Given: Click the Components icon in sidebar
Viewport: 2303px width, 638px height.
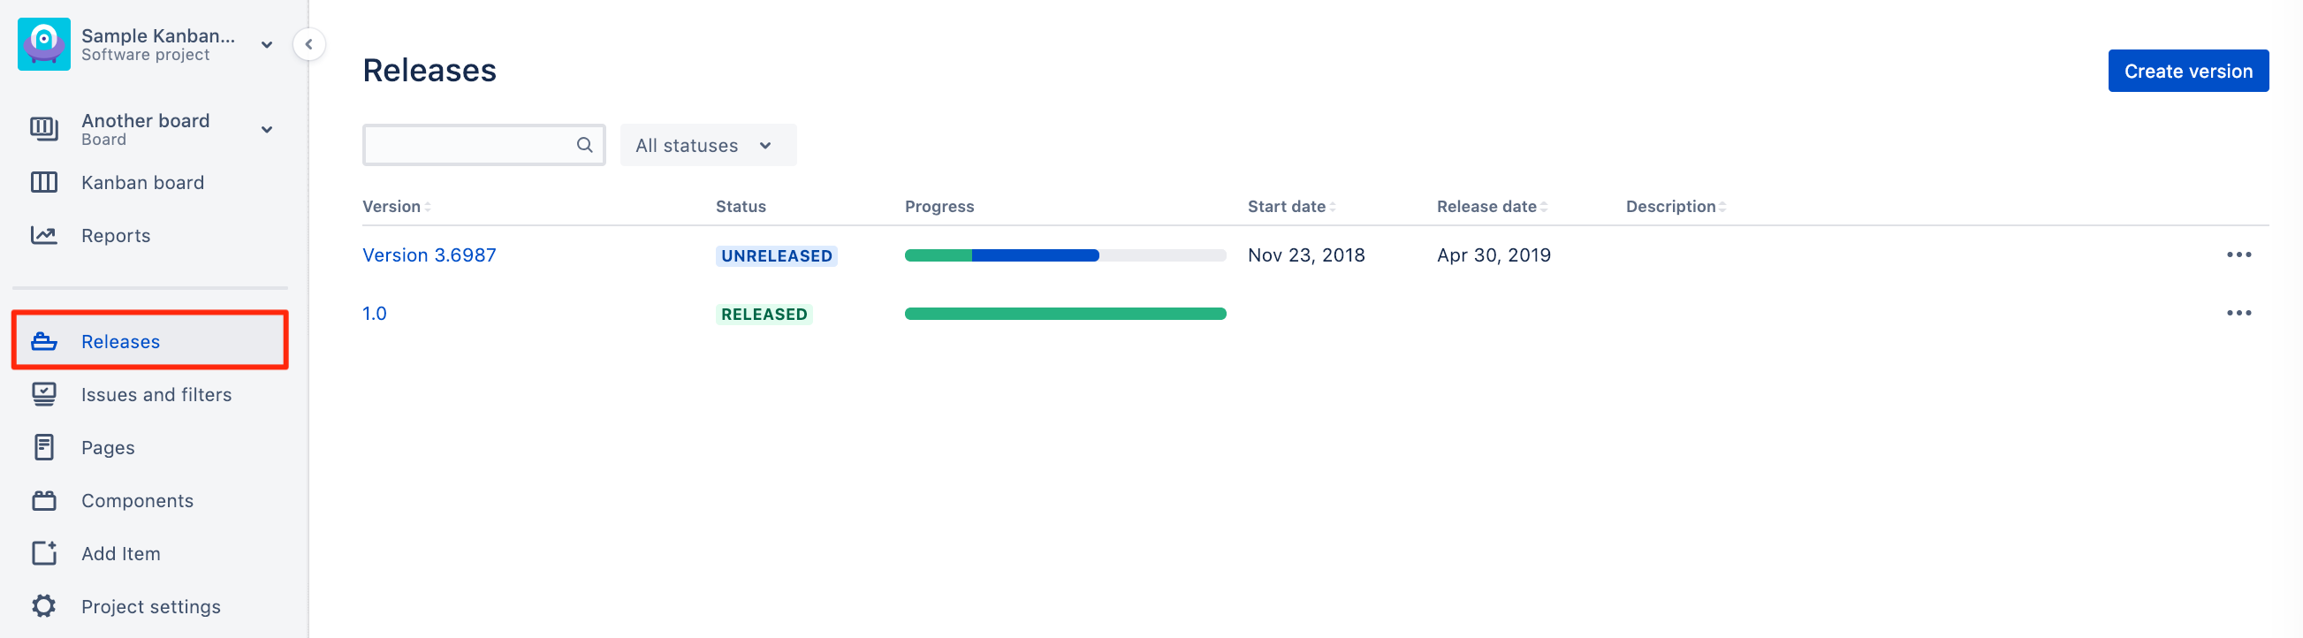Looking at the screenshot, I should 44,500.
